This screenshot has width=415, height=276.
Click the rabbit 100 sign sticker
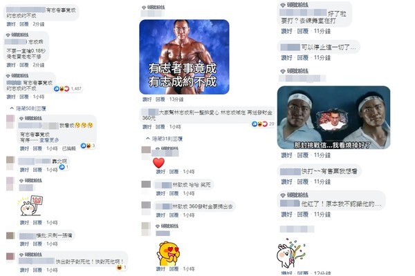click(x=30, y=206)
